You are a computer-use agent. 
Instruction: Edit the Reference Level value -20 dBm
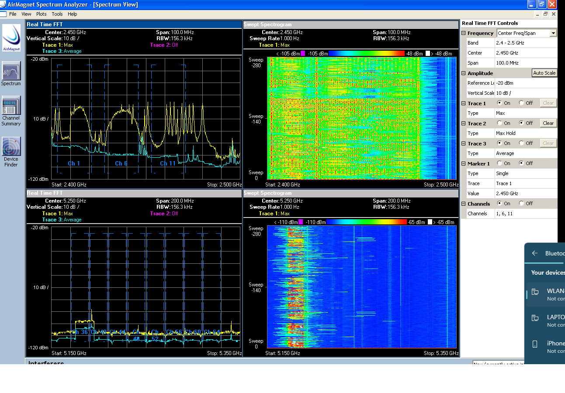click(526, 83)
